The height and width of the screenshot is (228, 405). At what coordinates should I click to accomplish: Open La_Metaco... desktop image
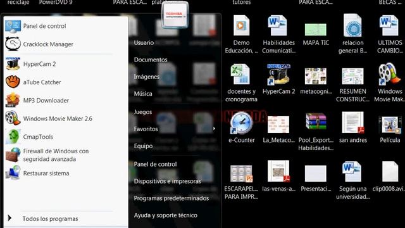click(278, 124)
